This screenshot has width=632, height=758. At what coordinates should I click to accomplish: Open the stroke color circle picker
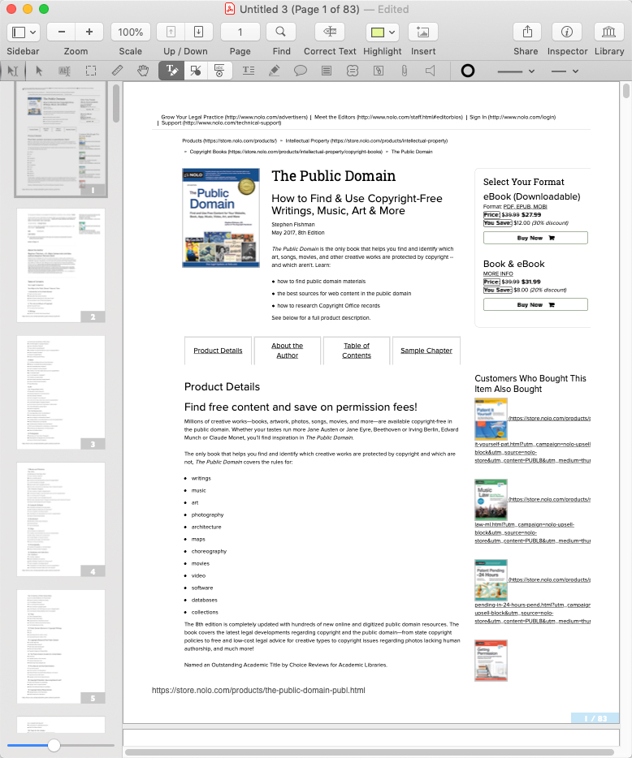tap(467, 71)
